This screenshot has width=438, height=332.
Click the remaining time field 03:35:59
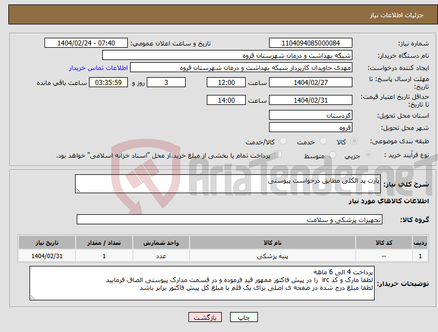click(x=108, y=83)
